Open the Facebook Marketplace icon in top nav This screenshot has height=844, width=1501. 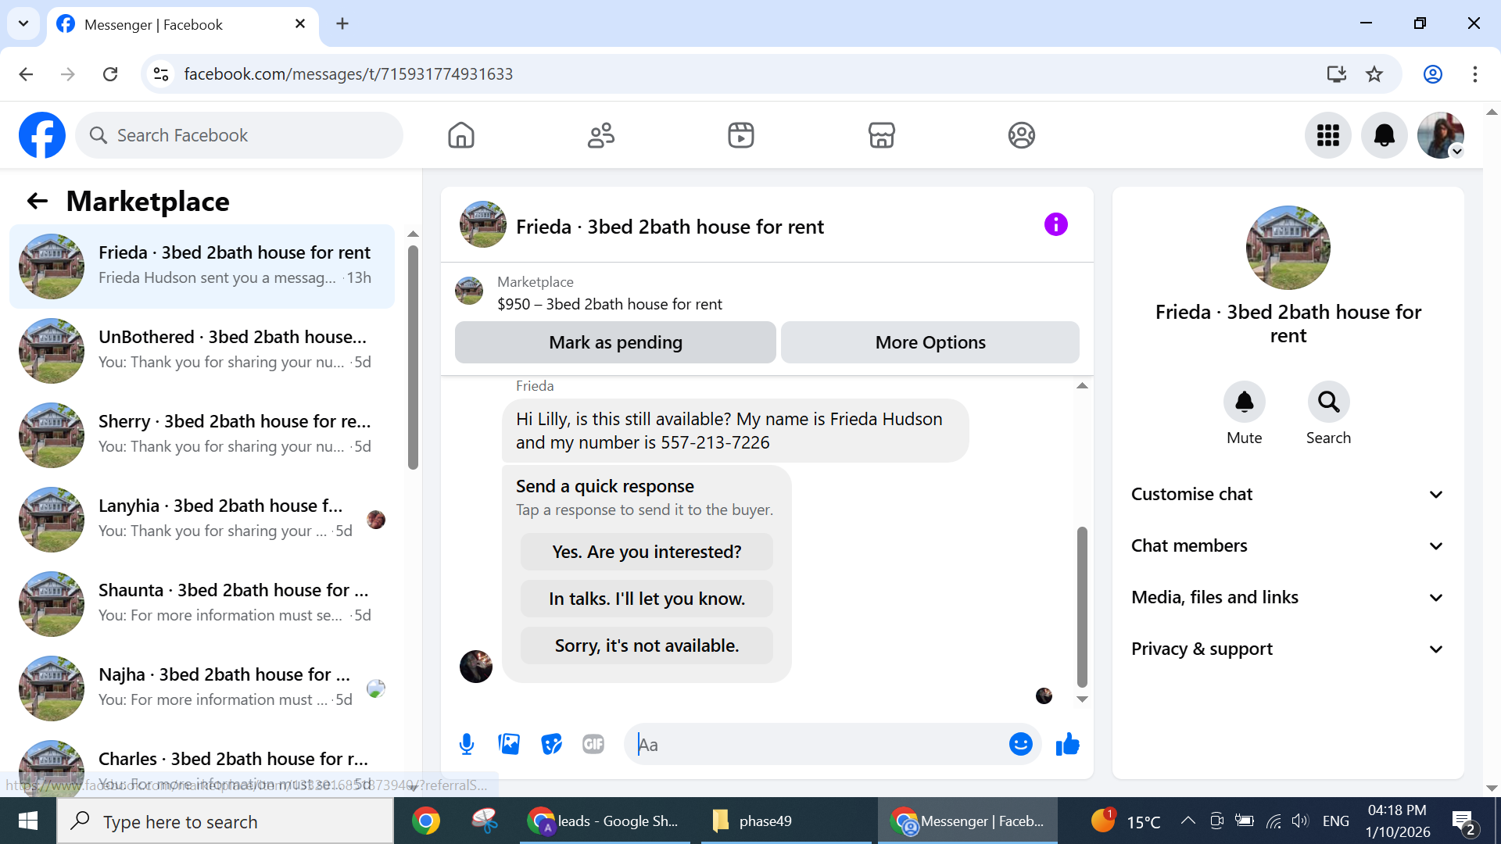pos(881,135)
